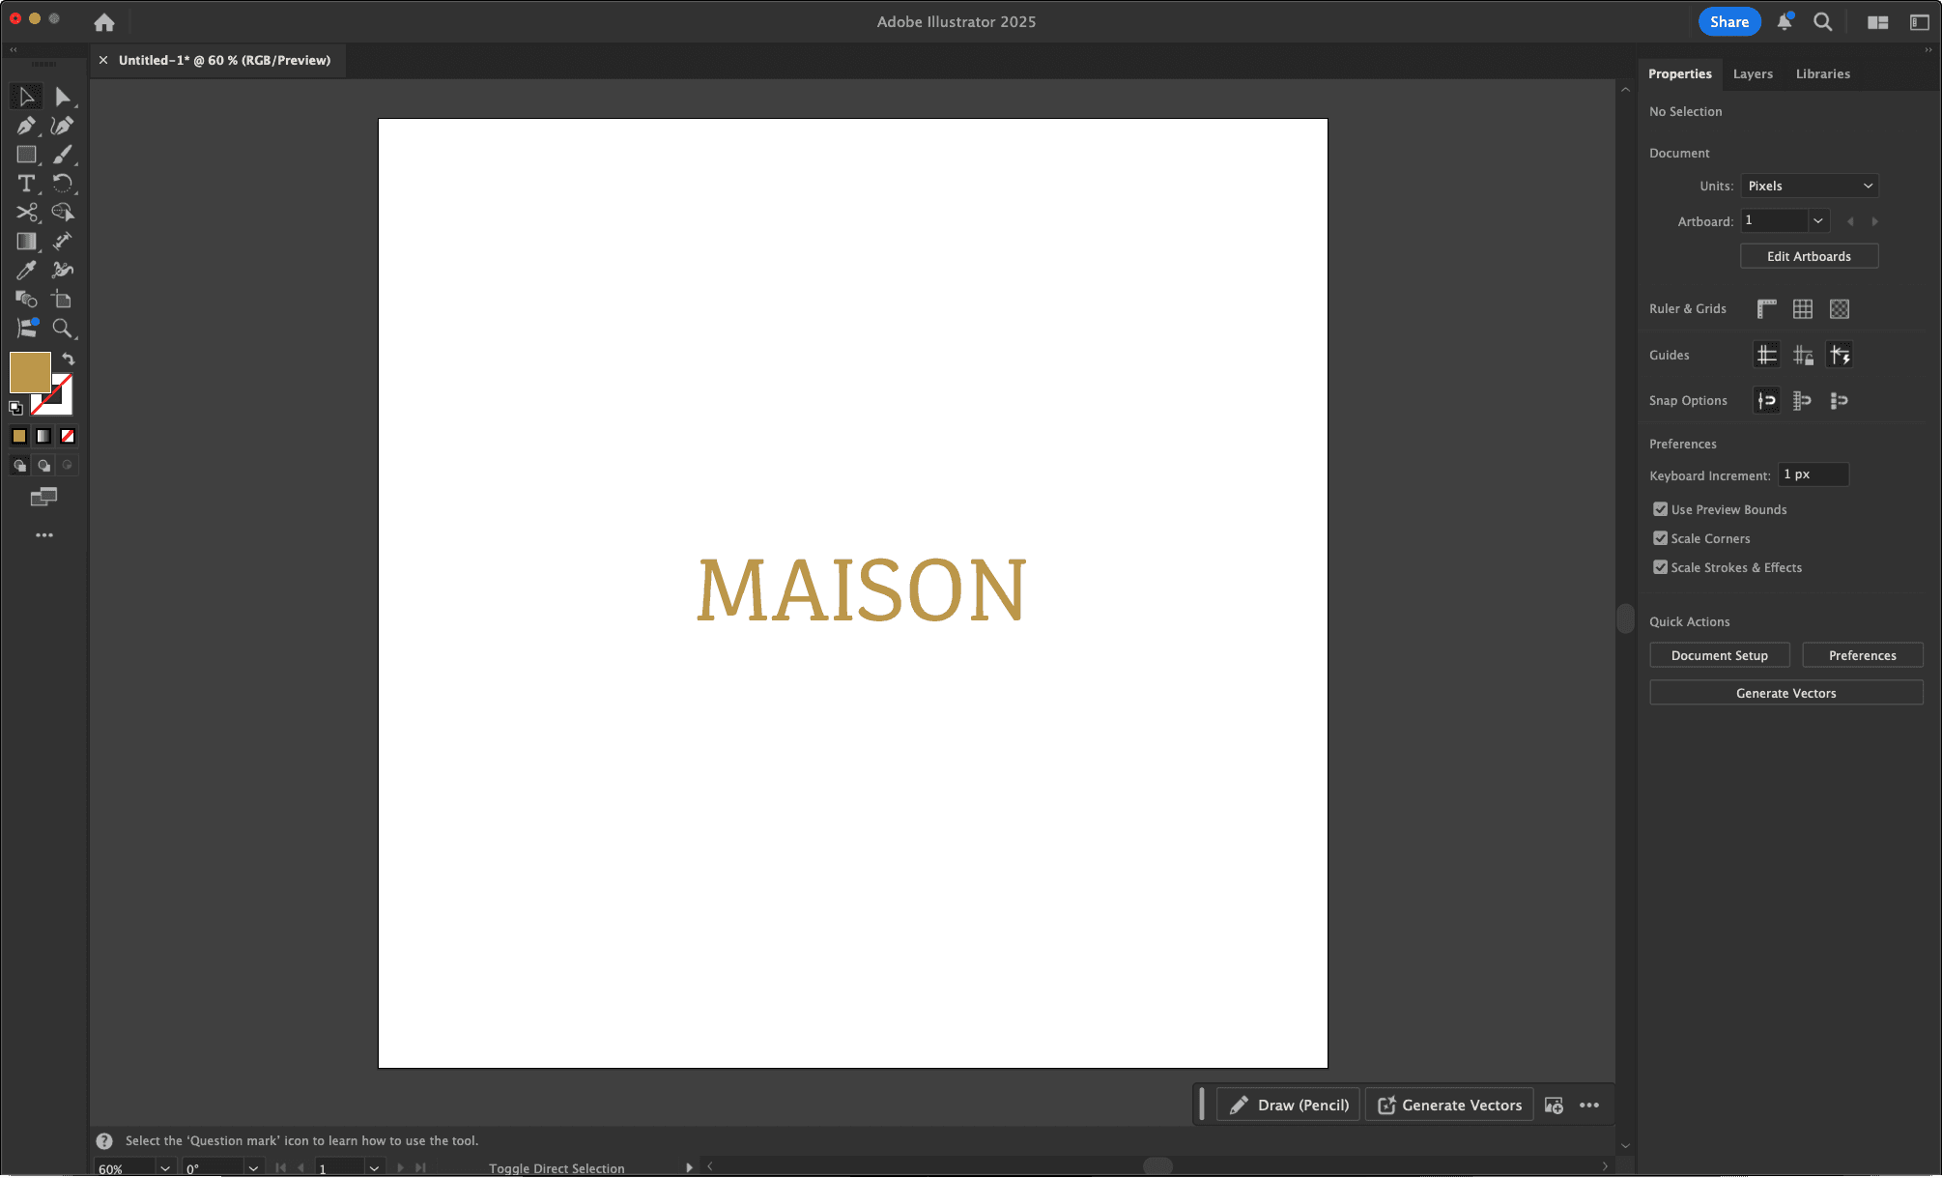
Task: Expand the Artboard number dropdown
Action: (1818, 221)
